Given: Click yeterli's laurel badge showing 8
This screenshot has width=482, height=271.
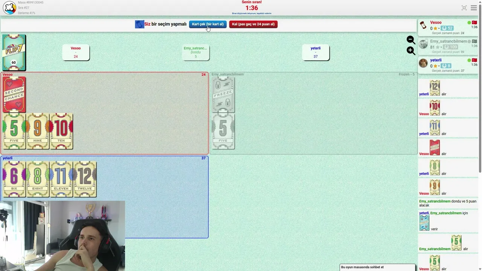Looking at the screenshot, I should 446,66.
